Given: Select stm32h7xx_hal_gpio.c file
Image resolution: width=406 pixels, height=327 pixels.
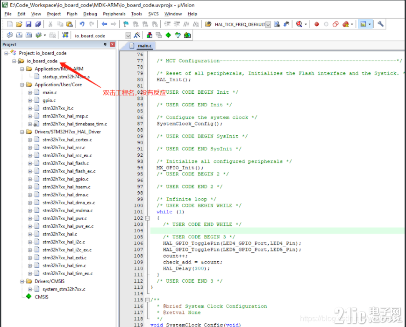Looking at the screenshot, I should coord(65,179).
